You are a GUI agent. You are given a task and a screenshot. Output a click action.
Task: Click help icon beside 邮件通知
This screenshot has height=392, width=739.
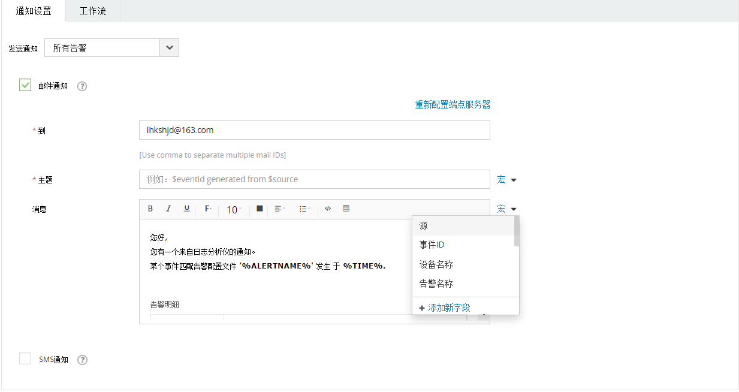[x=83, y=86]
